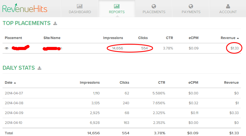Click the Placements globe icon
The height and width of the screenshot is (136, 246).
coord(154,6)
